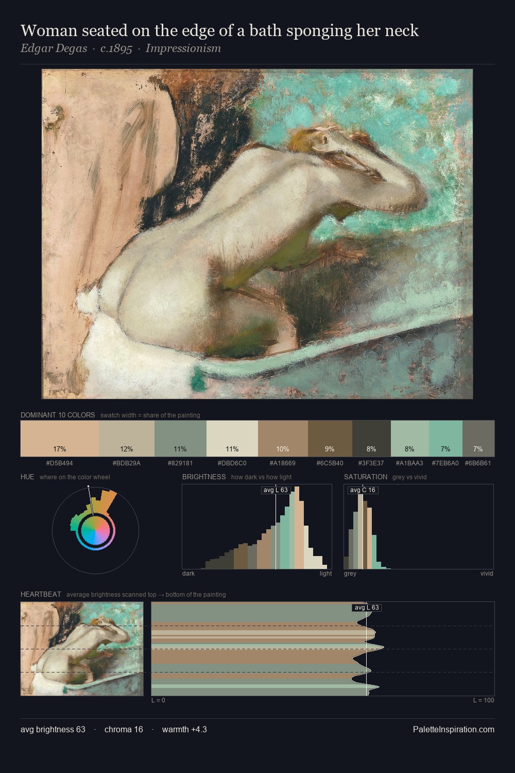
Task: Click the 'dark' axis label
Action: [x=188, y=574]
